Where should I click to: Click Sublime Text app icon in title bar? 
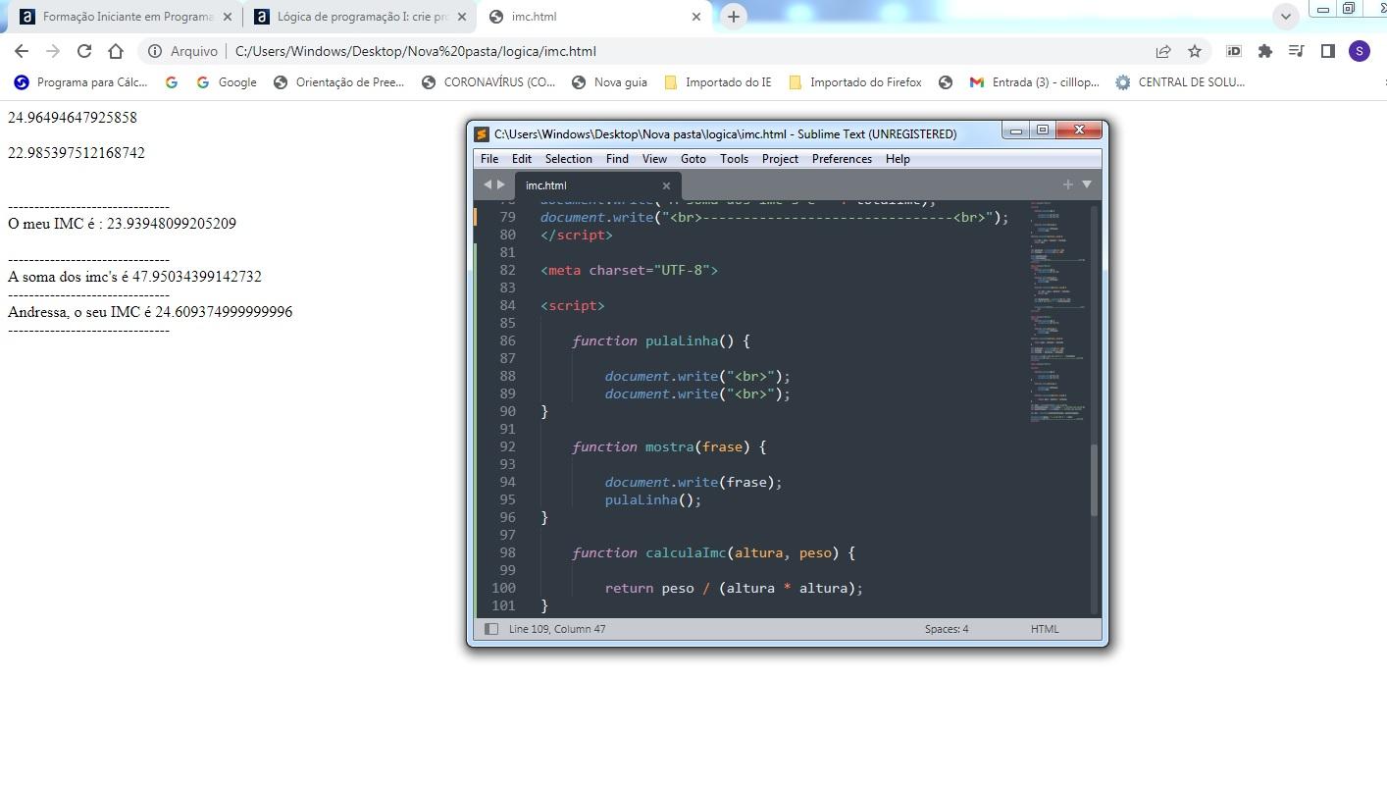(x=482, y=134)
